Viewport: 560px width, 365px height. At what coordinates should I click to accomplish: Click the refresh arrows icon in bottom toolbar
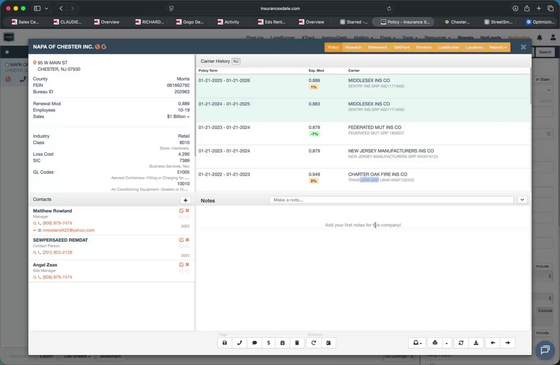[461, 343]
